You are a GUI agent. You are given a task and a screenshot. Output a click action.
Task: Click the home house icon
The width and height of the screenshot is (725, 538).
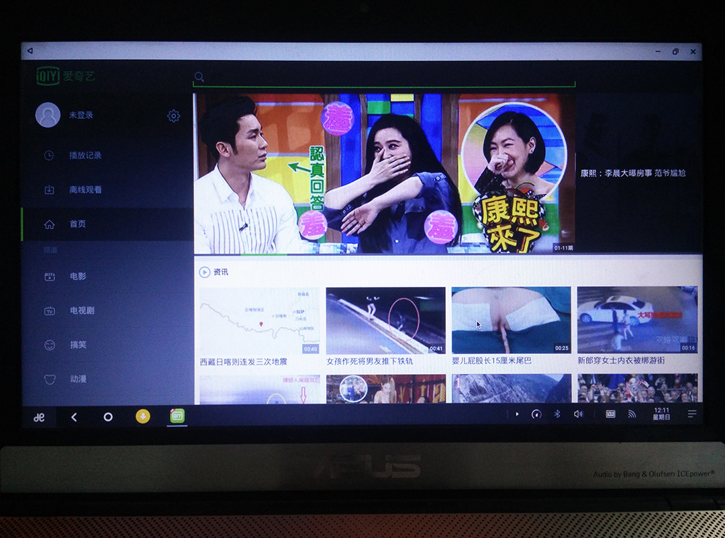(49, 224)
